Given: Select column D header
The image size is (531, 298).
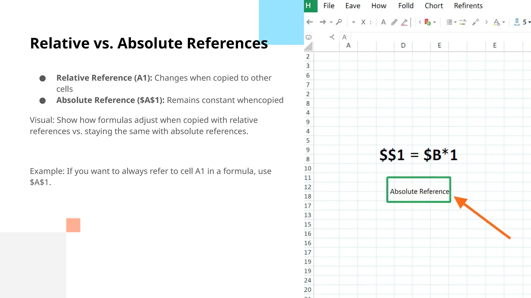Looking at the screenshot, I should point(403,46).
